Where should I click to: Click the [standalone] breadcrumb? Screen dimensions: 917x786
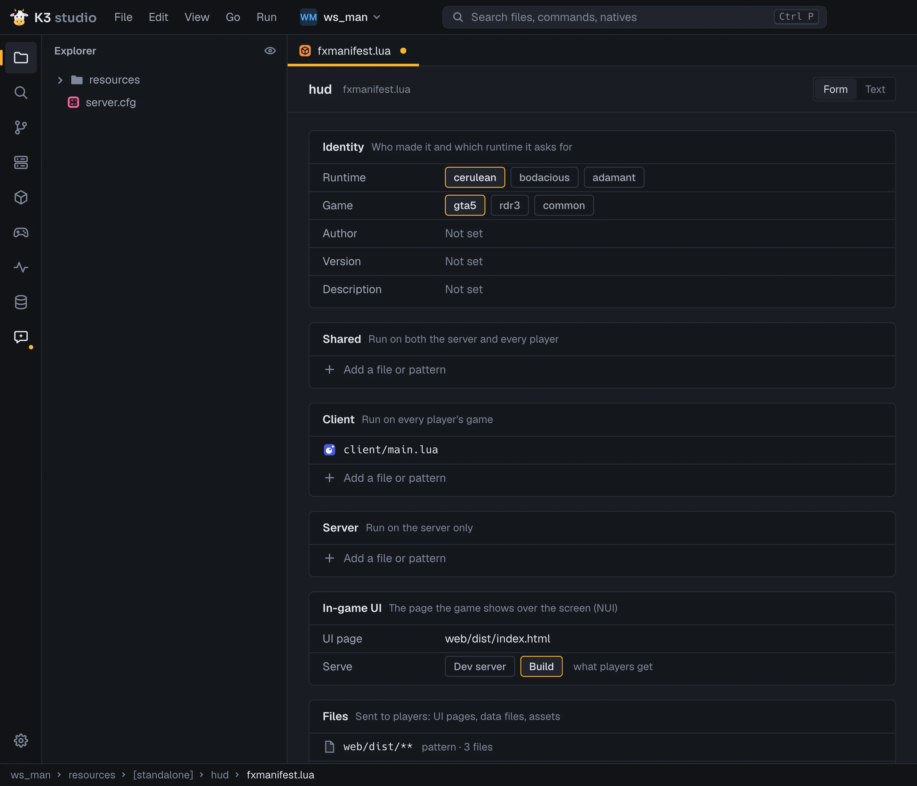click(163, 775)
